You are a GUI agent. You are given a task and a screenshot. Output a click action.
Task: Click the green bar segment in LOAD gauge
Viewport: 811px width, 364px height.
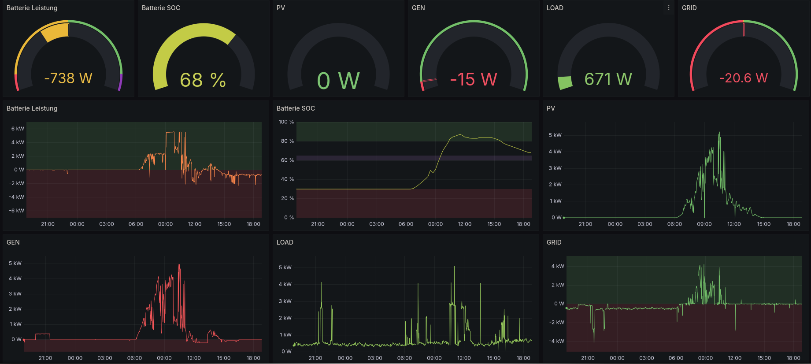tap(565, 82)
